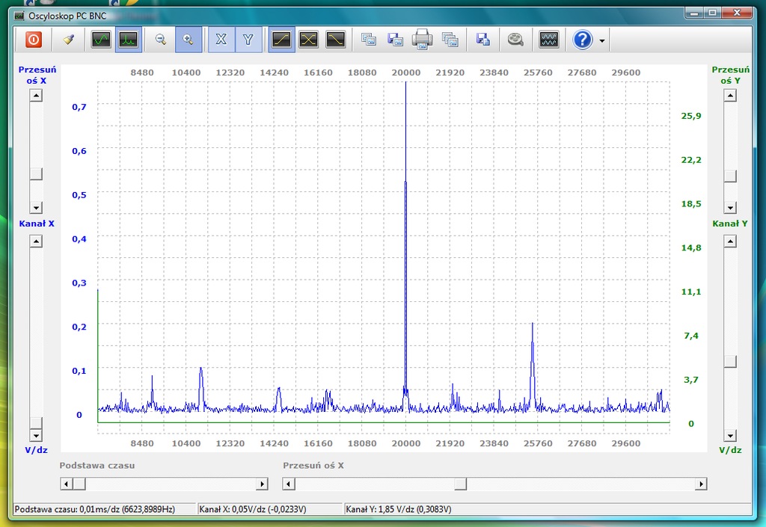Click the multiple images copy icon

click(450, 40)
